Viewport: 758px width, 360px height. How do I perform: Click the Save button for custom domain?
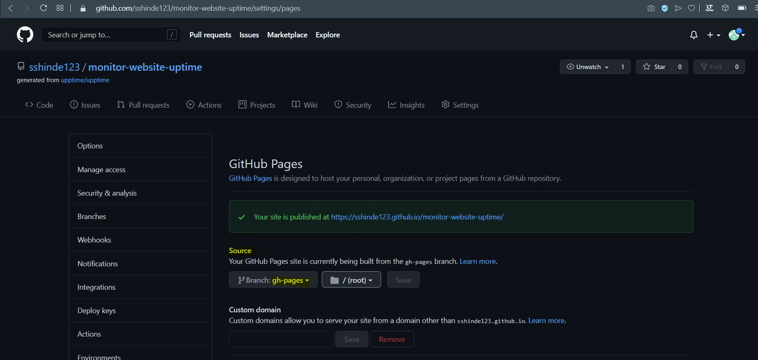(352, 339)
